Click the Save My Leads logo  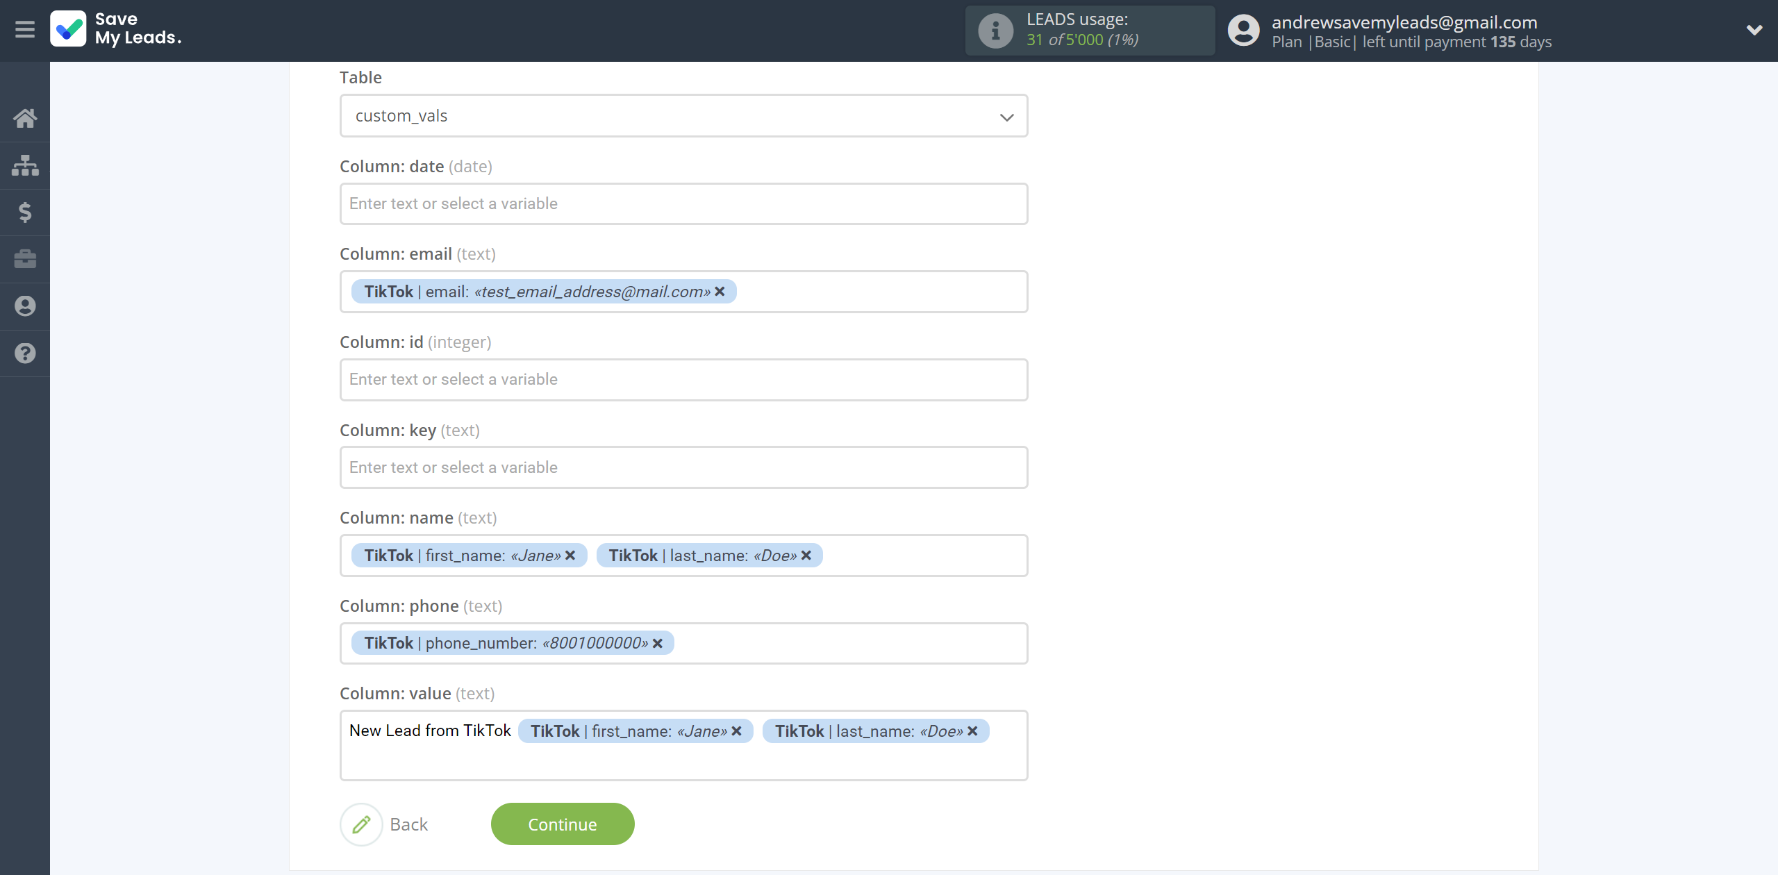(x=116, y=29)
